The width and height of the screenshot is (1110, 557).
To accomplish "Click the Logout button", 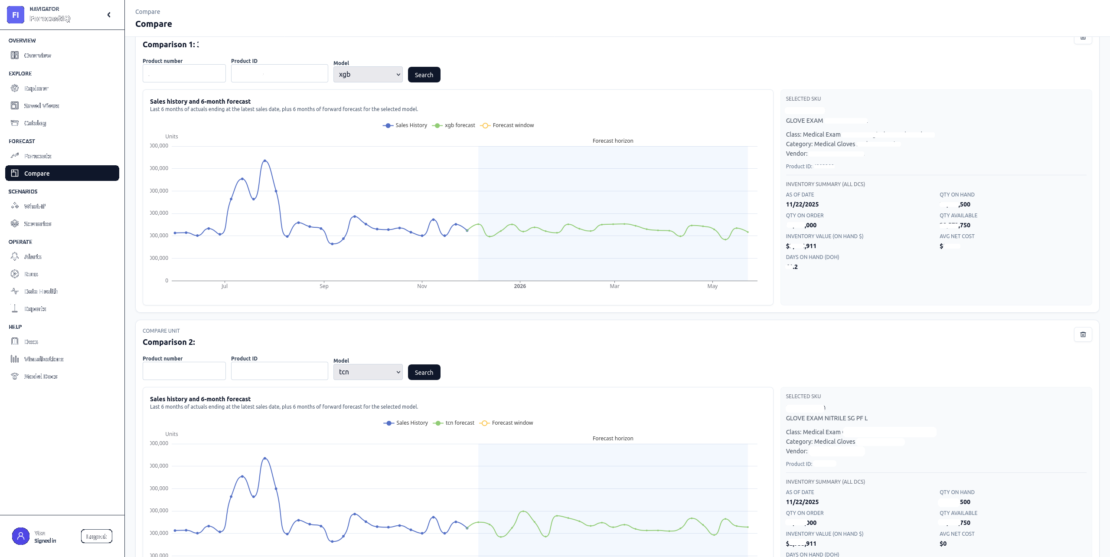I will pyautogui.click(x=96, y=536).
